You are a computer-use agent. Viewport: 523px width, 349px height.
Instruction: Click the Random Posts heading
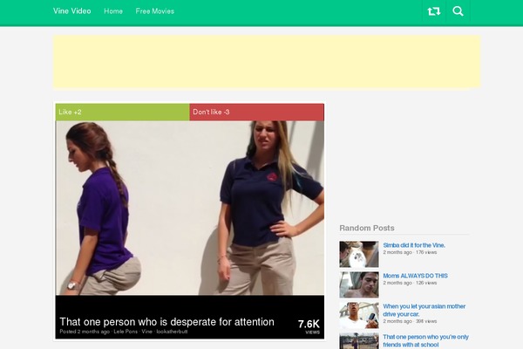pyautogui.click(x=367, y=228)
